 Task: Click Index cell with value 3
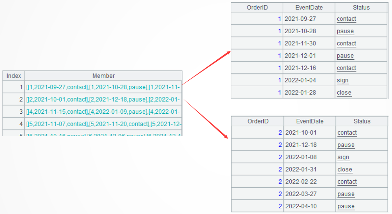click(14, 112)
